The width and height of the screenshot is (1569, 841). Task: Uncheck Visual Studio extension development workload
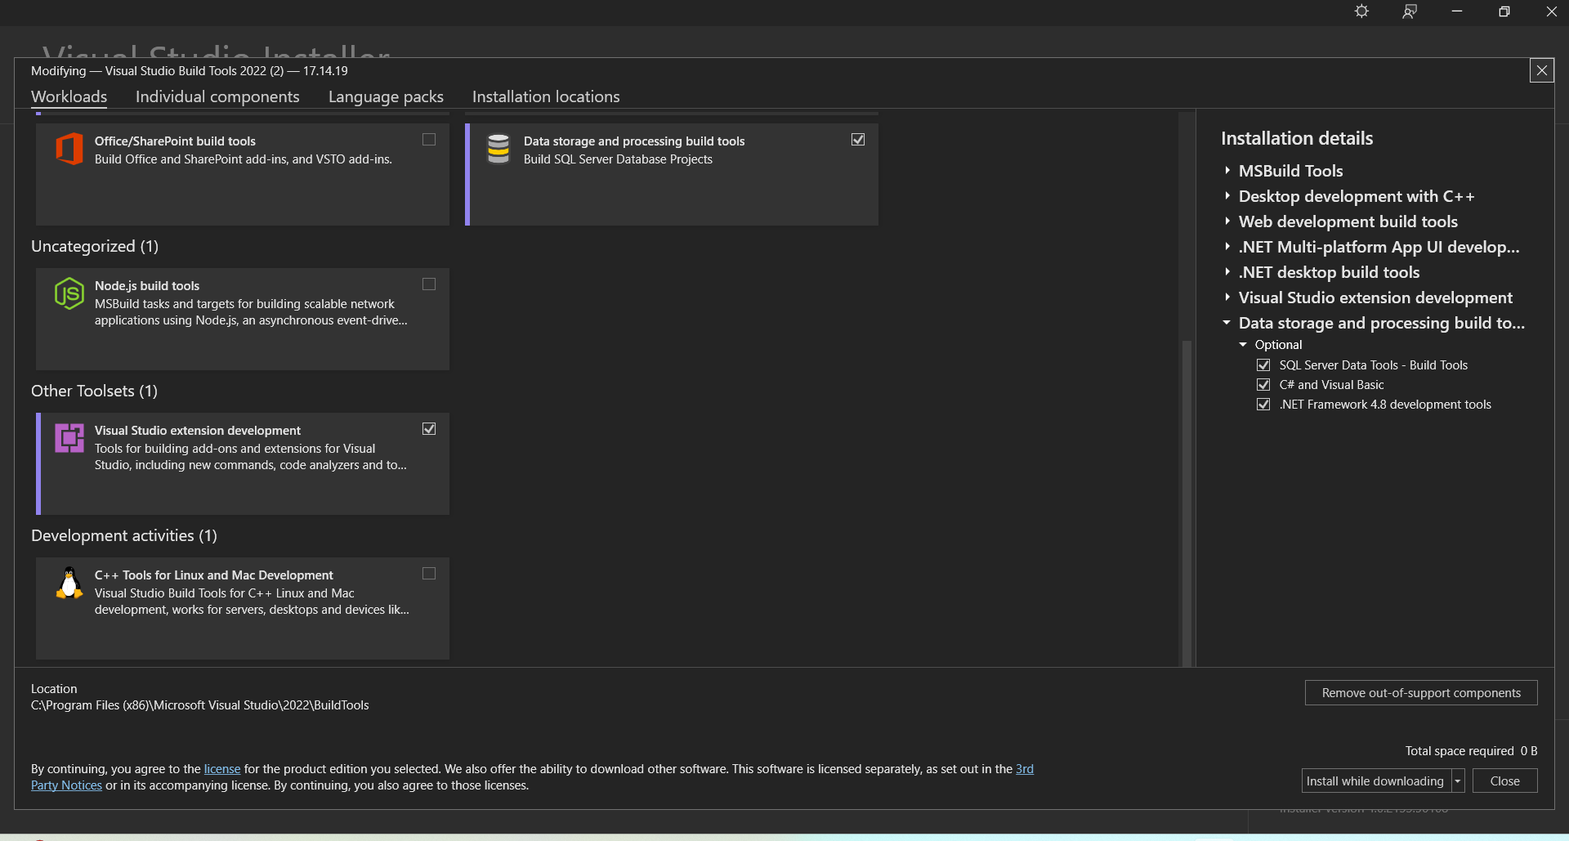click(x=429, y=429)
